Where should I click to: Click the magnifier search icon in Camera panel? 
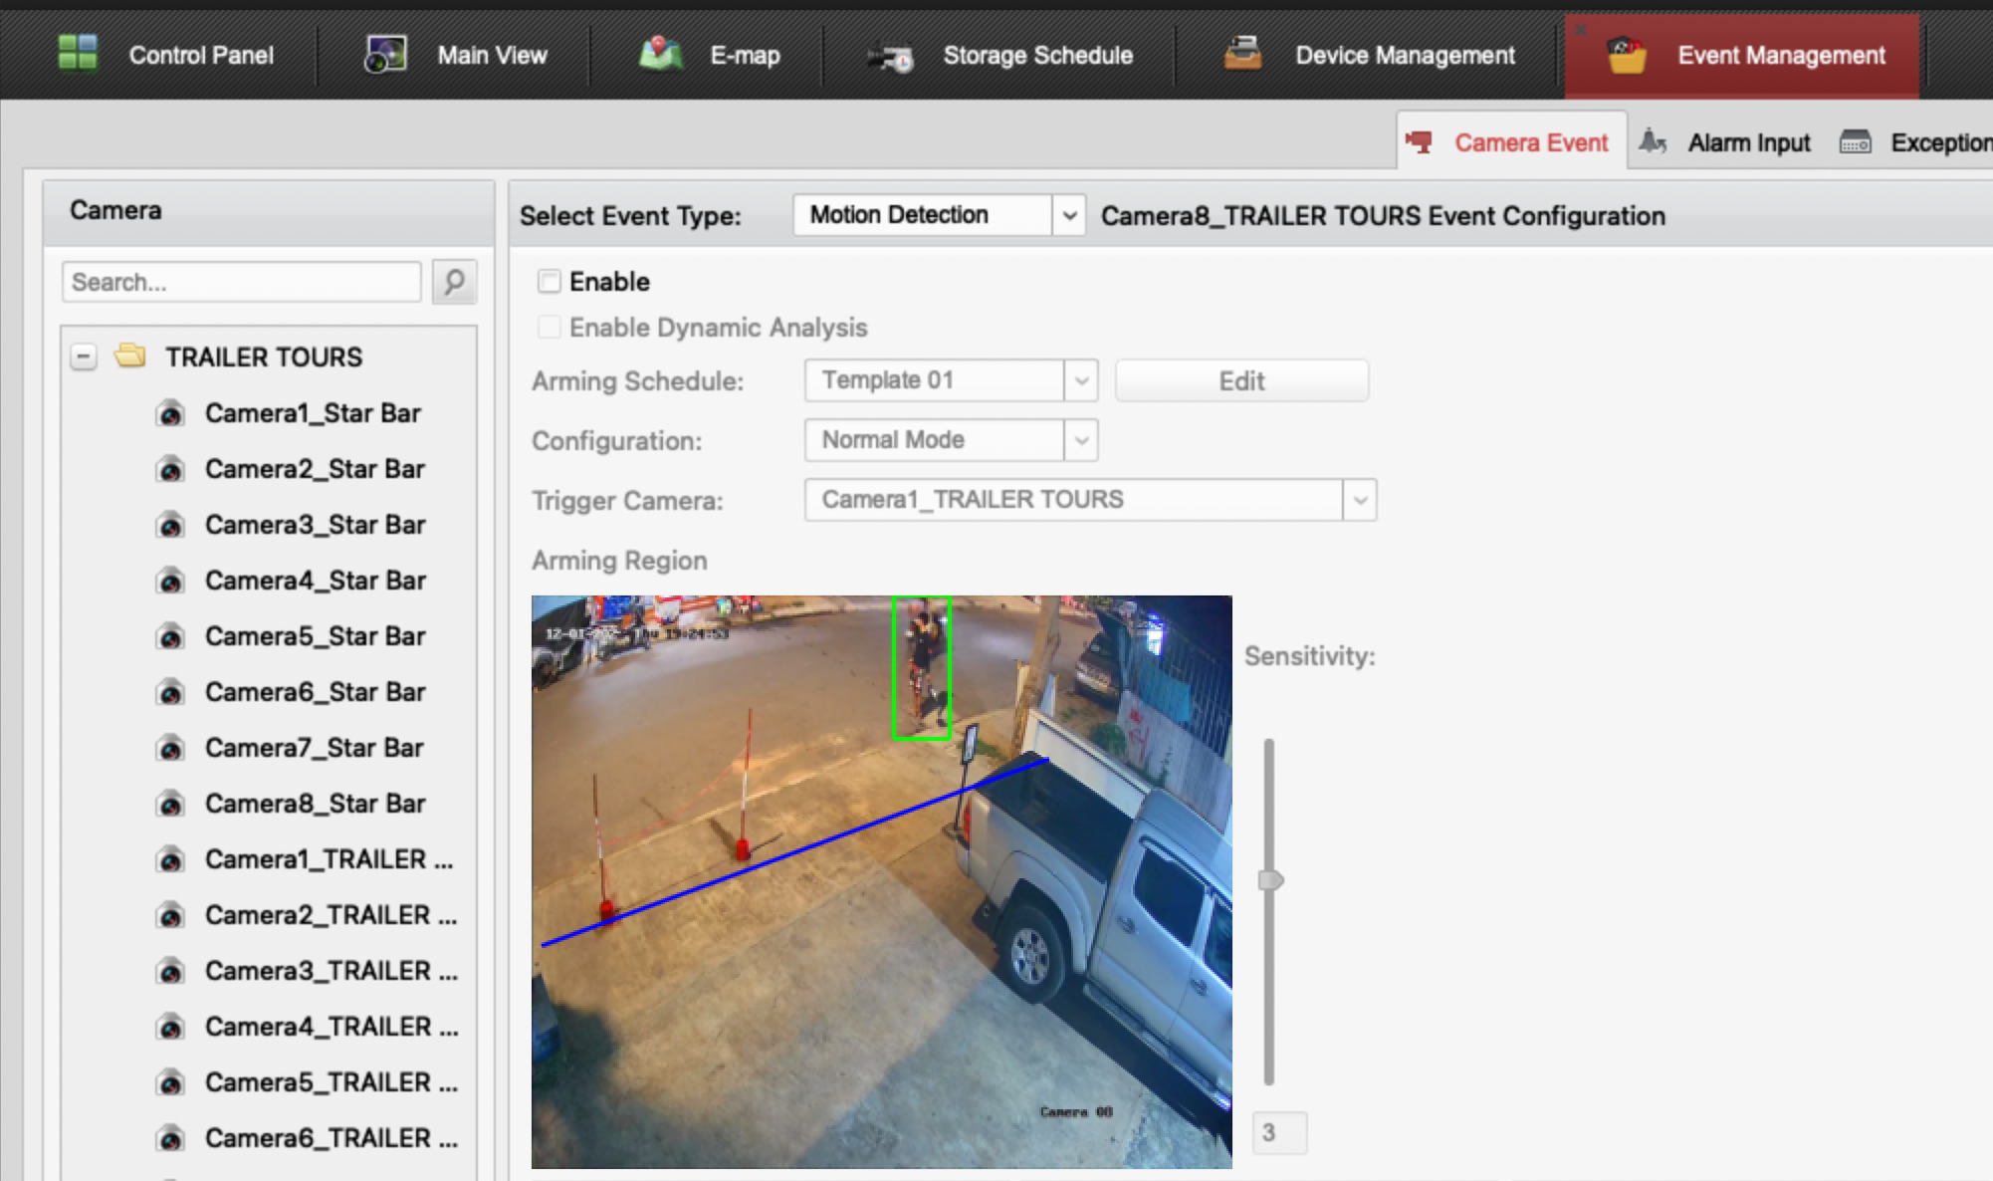tap(454, 282)
